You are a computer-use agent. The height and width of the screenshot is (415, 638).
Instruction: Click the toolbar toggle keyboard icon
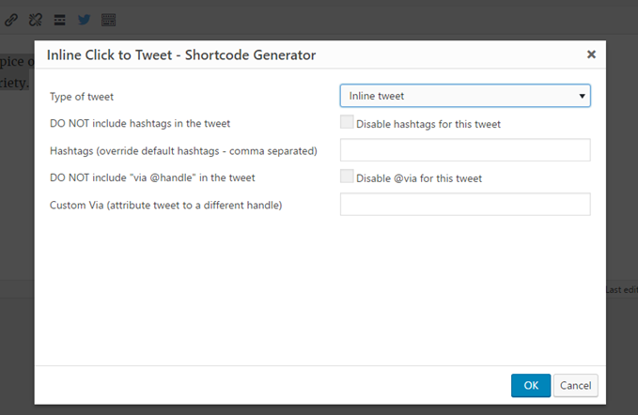point(109,20)
